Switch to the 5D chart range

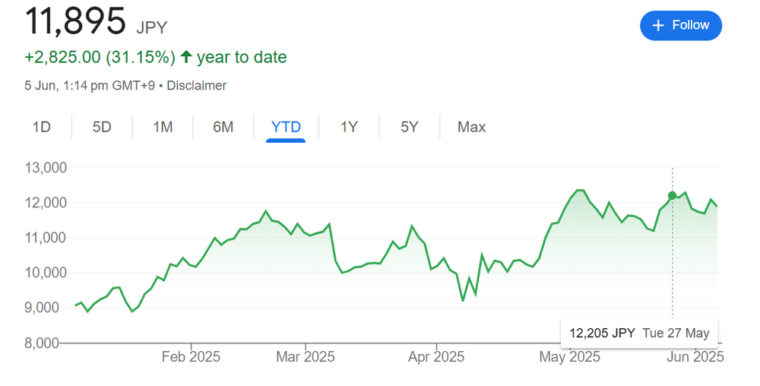point(102,127)
